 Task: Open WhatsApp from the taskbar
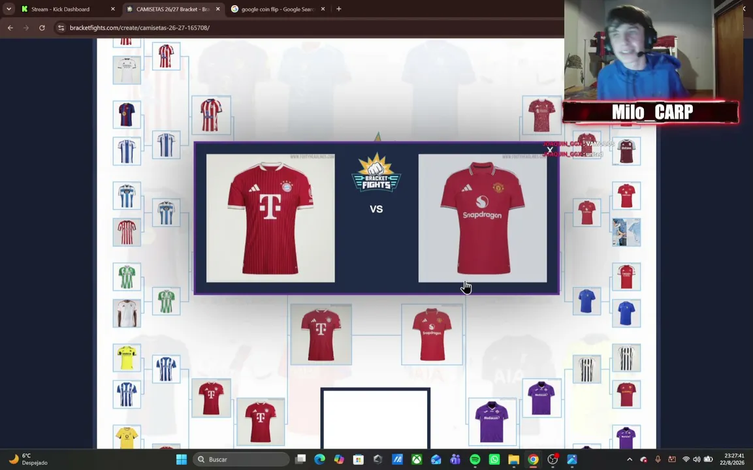(494, 460)
